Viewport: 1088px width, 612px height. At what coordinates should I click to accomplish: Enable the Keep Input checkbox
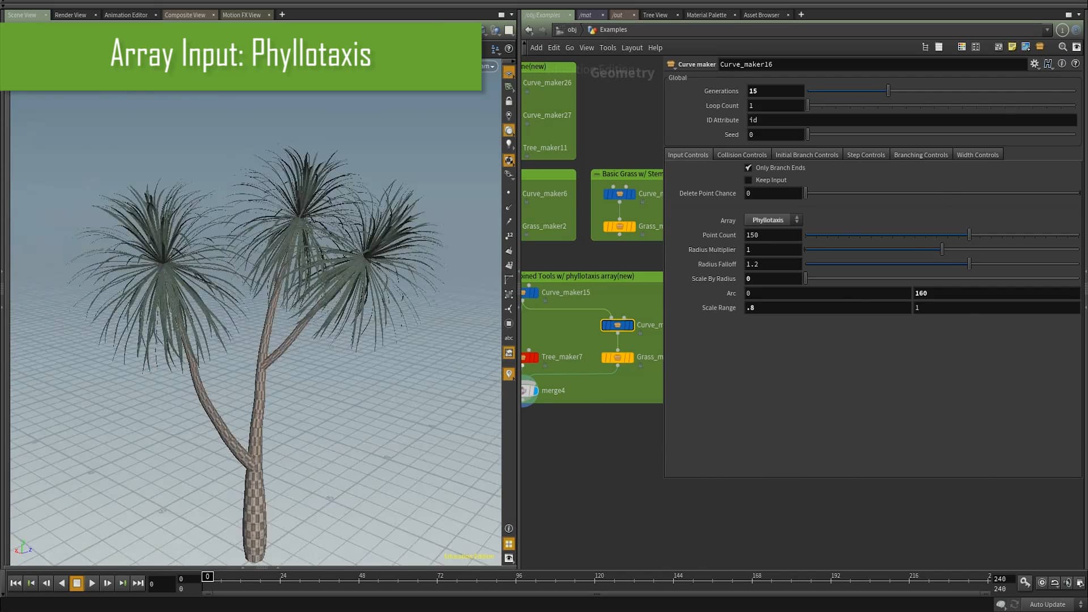point(749,180)
